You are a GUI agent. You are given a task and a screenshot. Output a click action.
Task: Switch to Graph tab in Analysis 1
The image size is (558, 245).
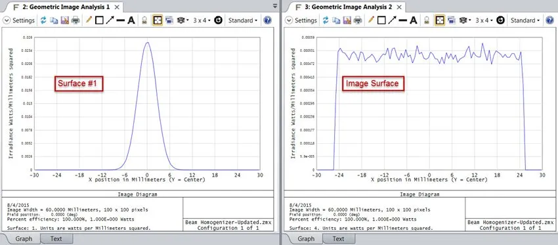pos(24,238)
